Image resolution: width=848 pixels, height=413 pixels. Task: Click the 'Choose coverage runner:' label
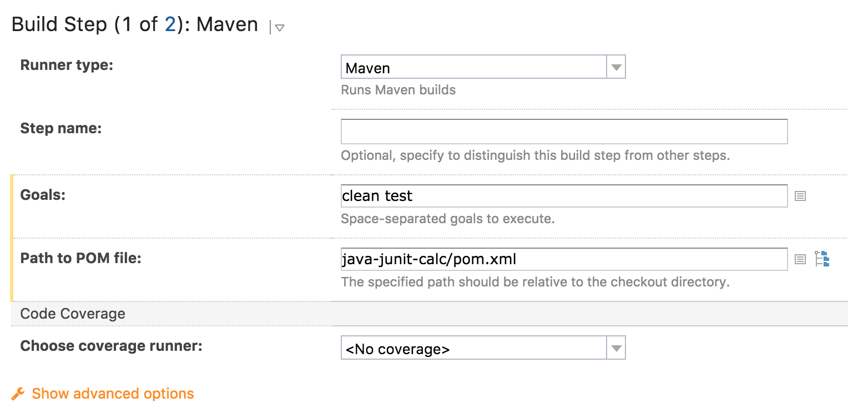click(x=112, y=346)
